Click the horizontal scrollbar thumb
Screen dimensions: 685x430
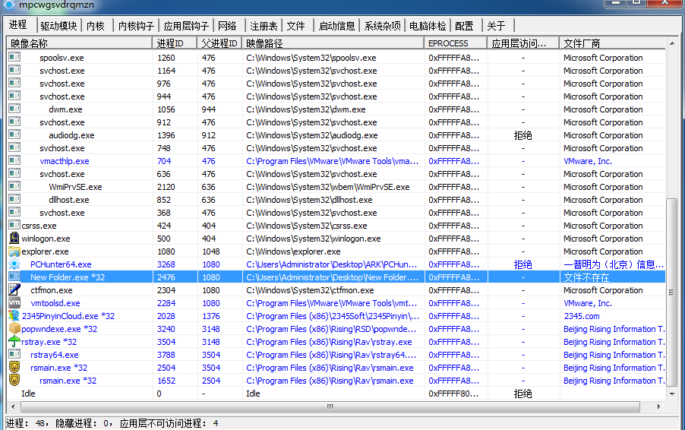point(330,406)
